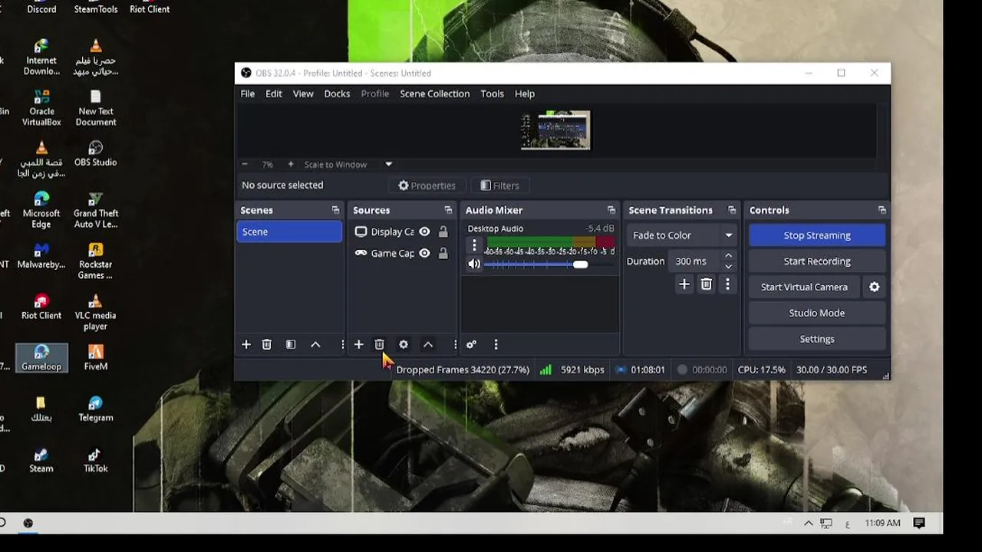Open the File menu
982x552 pixels.
coord(248,94)
